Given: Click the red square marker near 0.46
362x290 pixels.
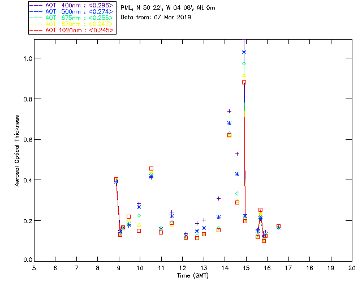Looking at the screenshot, I should coord(151,169).
